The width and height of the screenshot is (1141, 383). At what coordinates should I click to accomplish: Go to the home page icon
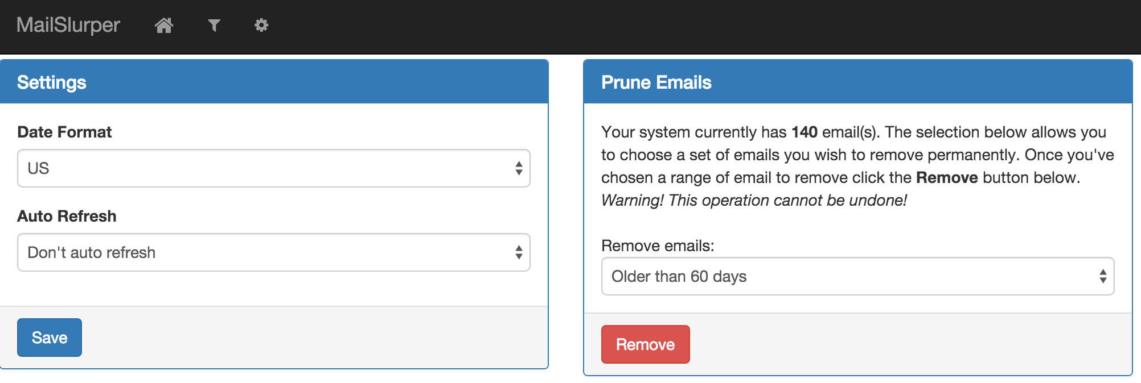(164, 25)
